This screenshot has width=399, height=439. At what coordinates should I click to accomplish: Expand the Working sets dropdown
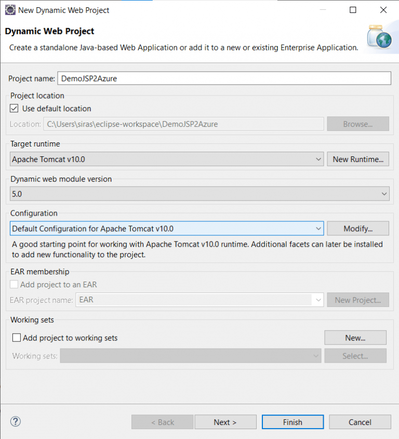(315, 355)
